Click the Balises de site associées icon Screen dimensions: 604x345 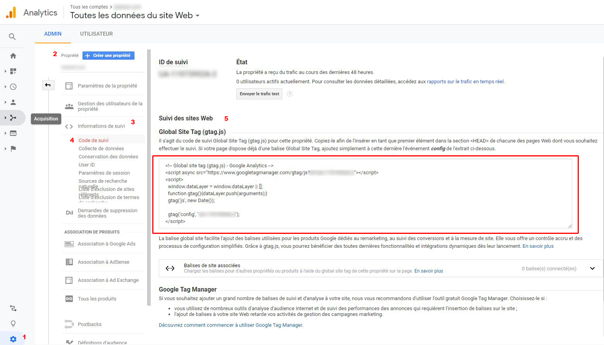point(170,268)
